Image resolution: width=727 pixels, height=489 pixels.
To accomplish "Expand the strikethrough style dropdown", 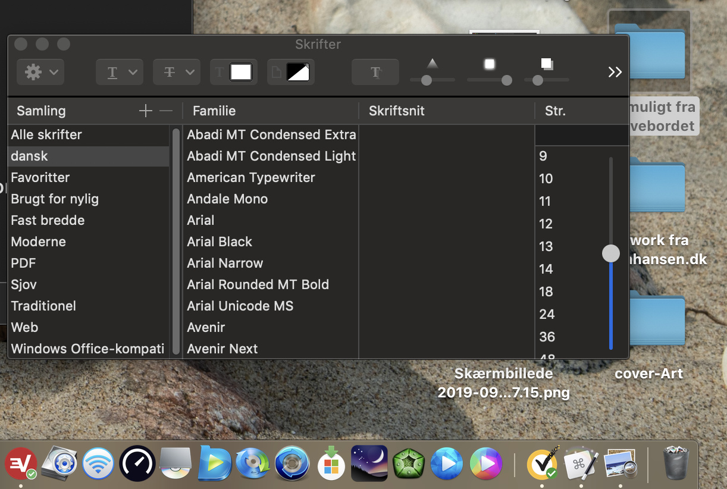I will 176,72.
